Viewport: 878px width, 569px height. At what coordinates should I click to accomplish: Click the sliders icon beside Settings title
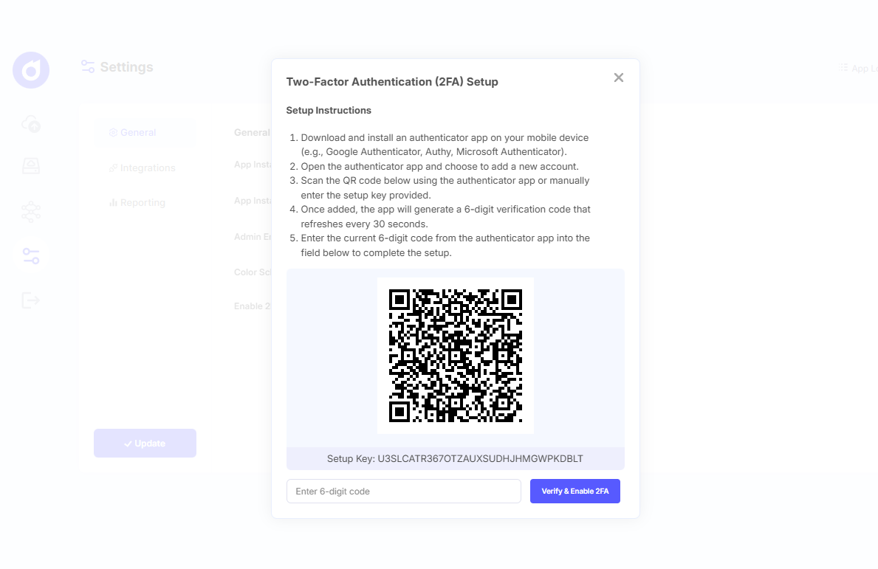88,67
